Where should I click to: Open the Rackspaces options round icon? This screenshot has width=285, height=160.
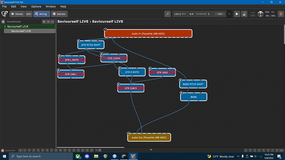(x=3, y=21)
